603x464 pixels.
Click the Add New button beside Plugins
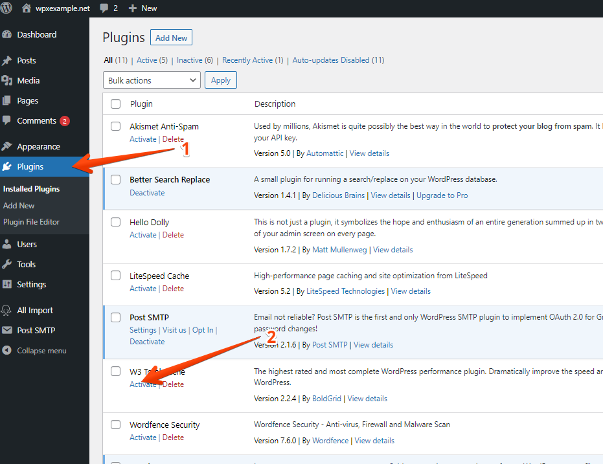pyautogui.click(x=171, y=38)
